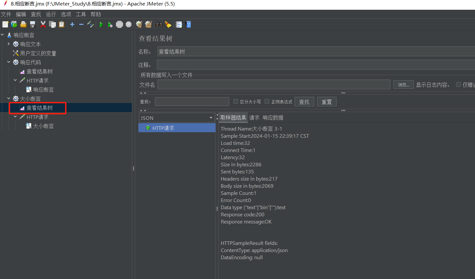Viewport: 475px width, 279px height.
Task: Open the 运行 menu
Action: tap(51, 14)
